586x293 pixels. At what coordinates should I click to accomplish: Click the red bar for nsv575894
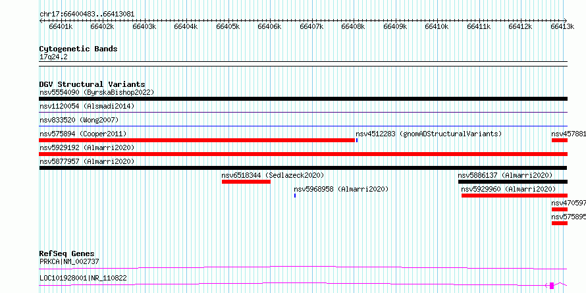tap(197, 140)
